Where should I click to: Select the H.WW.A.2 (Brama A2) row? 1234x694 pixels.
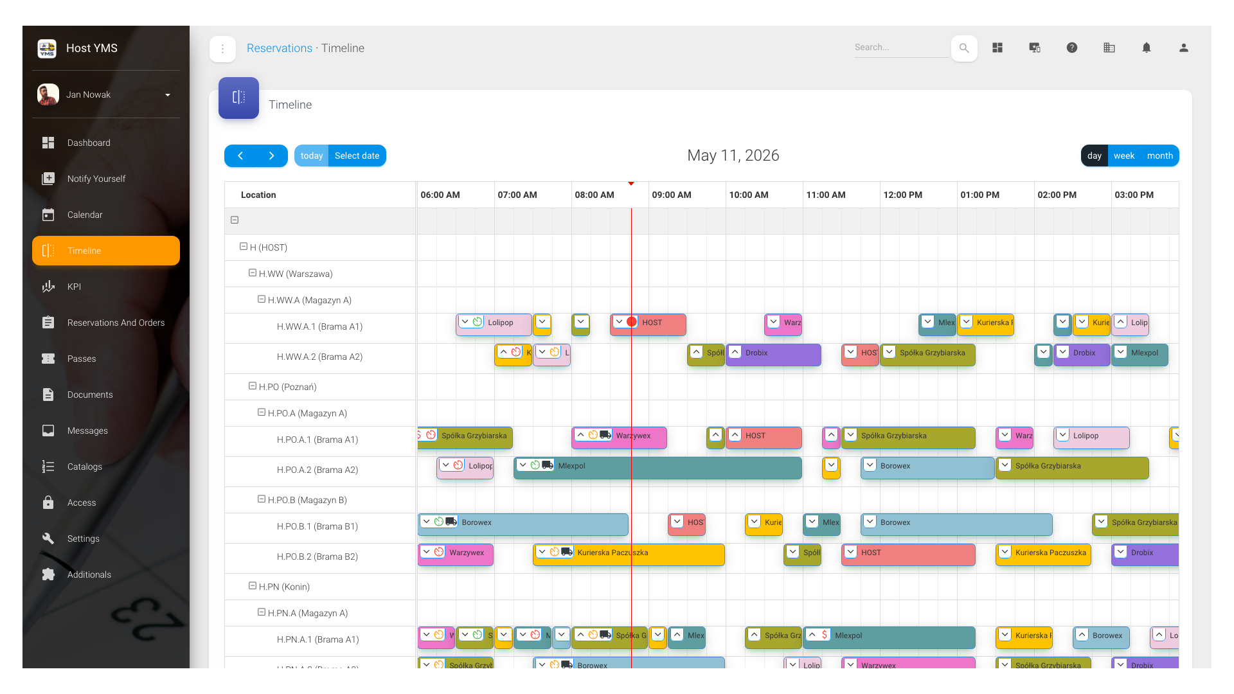pyautogui.click(x=320, y=357)
